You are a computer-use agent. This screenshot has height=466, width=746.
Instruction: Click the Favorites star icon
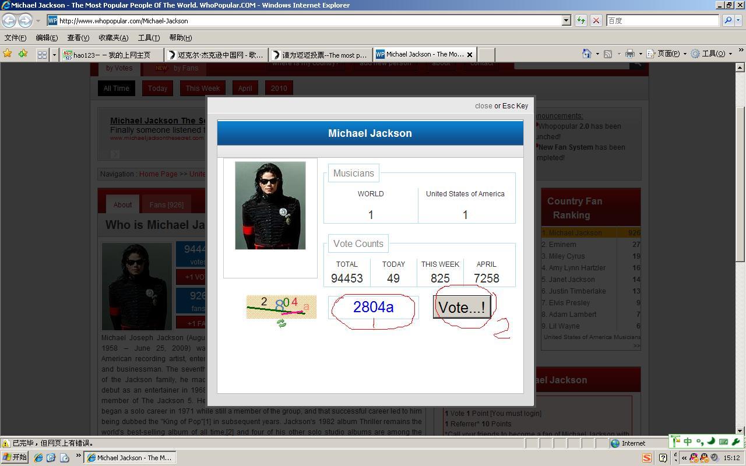[x=8, y=54]
